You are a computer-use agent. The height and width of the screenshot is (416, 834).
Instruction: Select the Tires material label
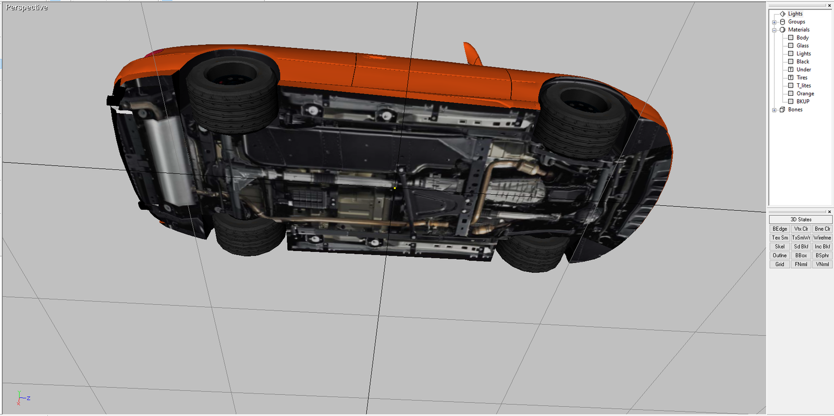802,78
